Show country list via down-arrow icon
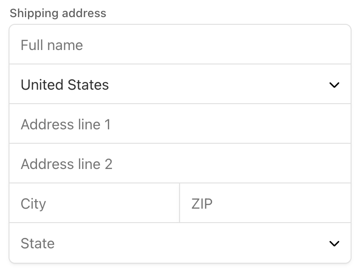361x274 pixels. (334, 85)
